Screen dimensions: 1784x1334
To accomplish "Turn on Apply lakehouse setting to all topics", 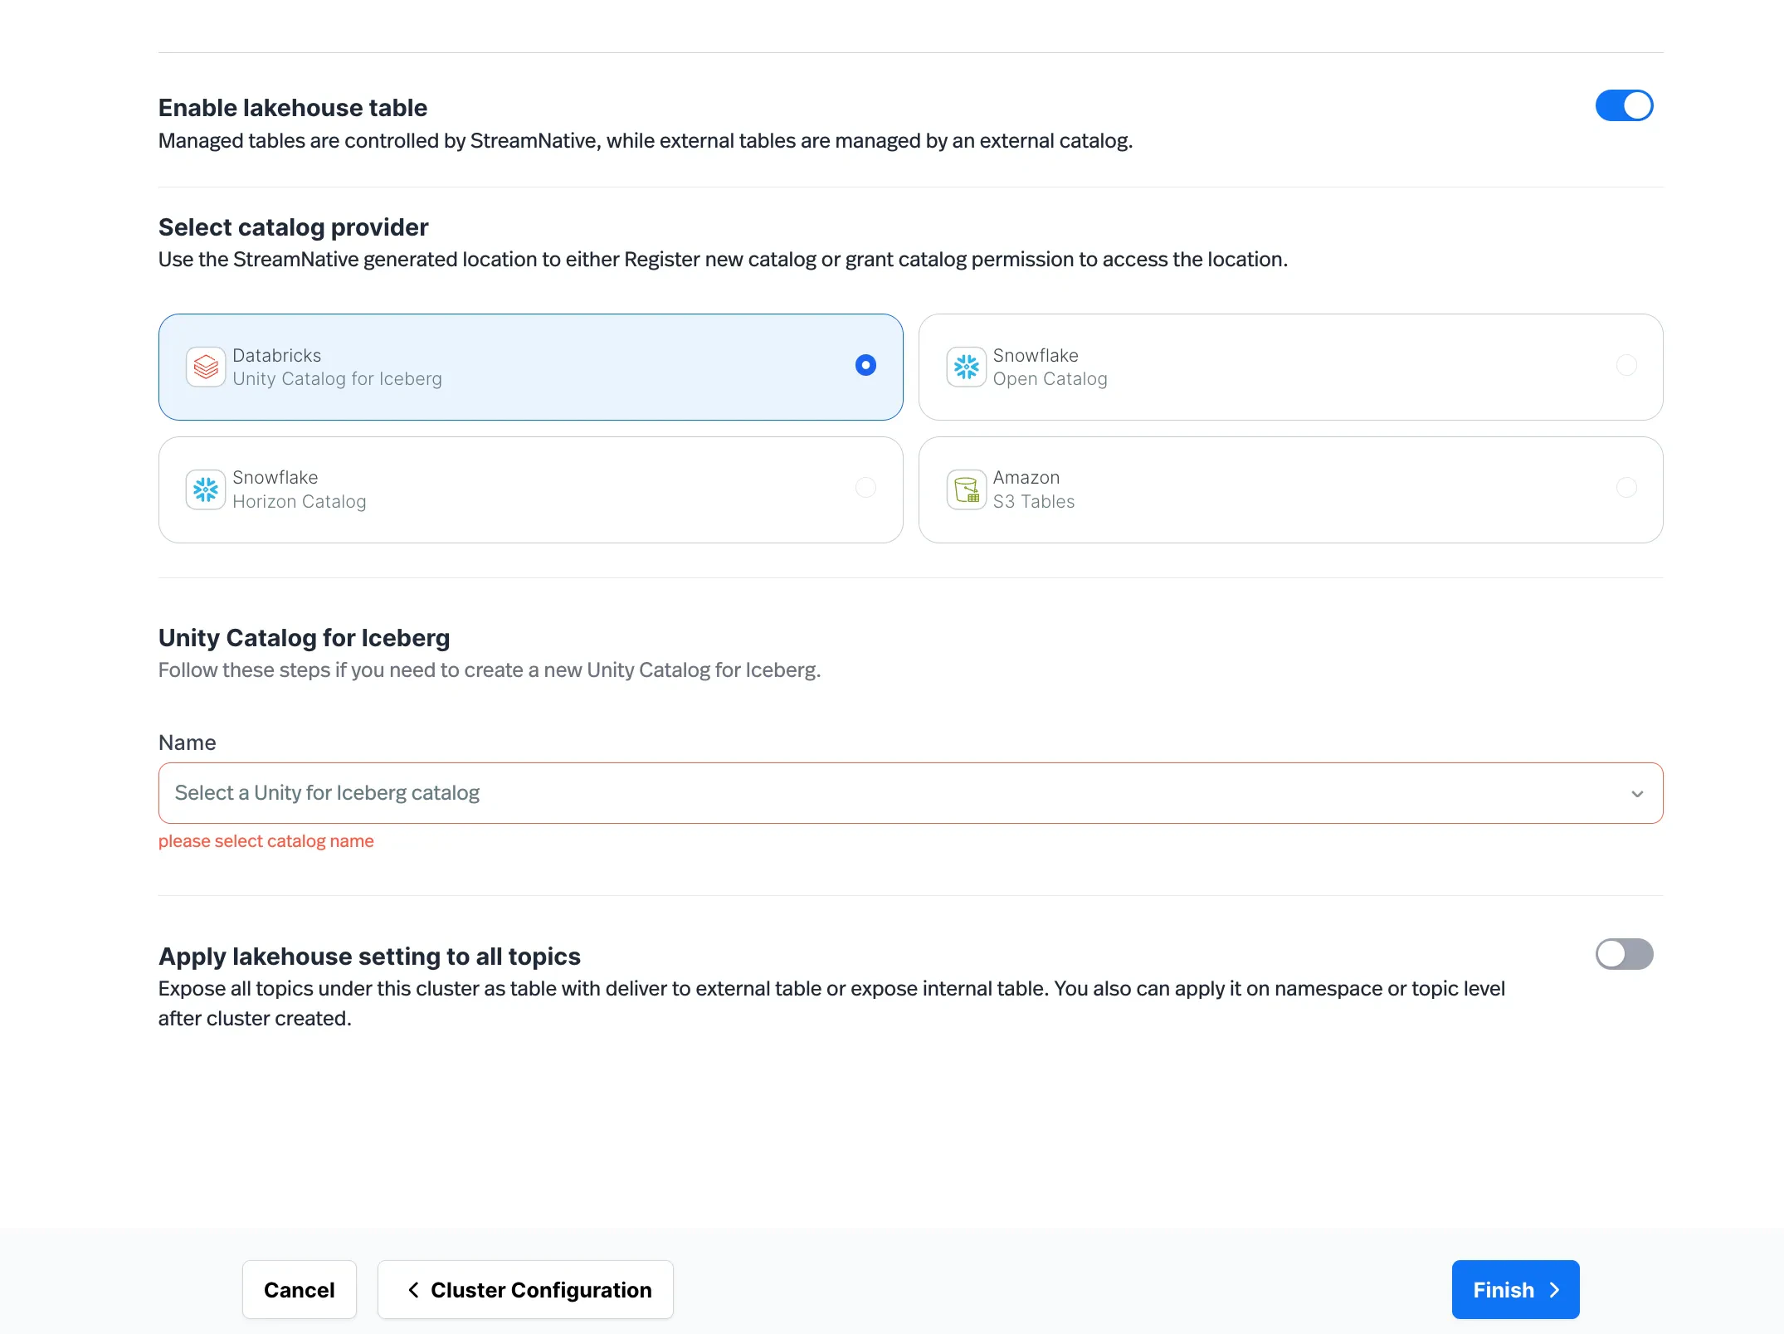I will 1624,954.
